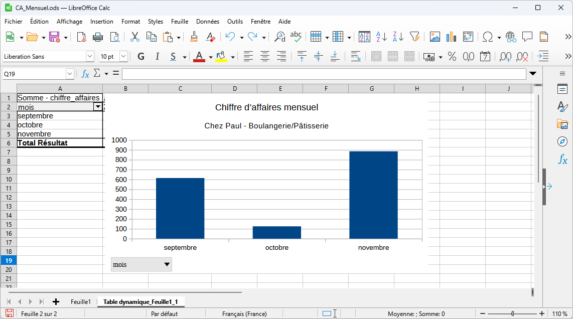Image resolution: width=573 pixels, height=319 pixels.
Task: Toggle italic formatting (I button)
Action: click(157, 57)
